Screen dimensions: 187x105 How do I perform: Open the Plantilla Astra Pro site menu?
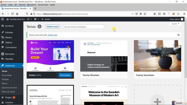pyautogui.click(x=15, y=19)
